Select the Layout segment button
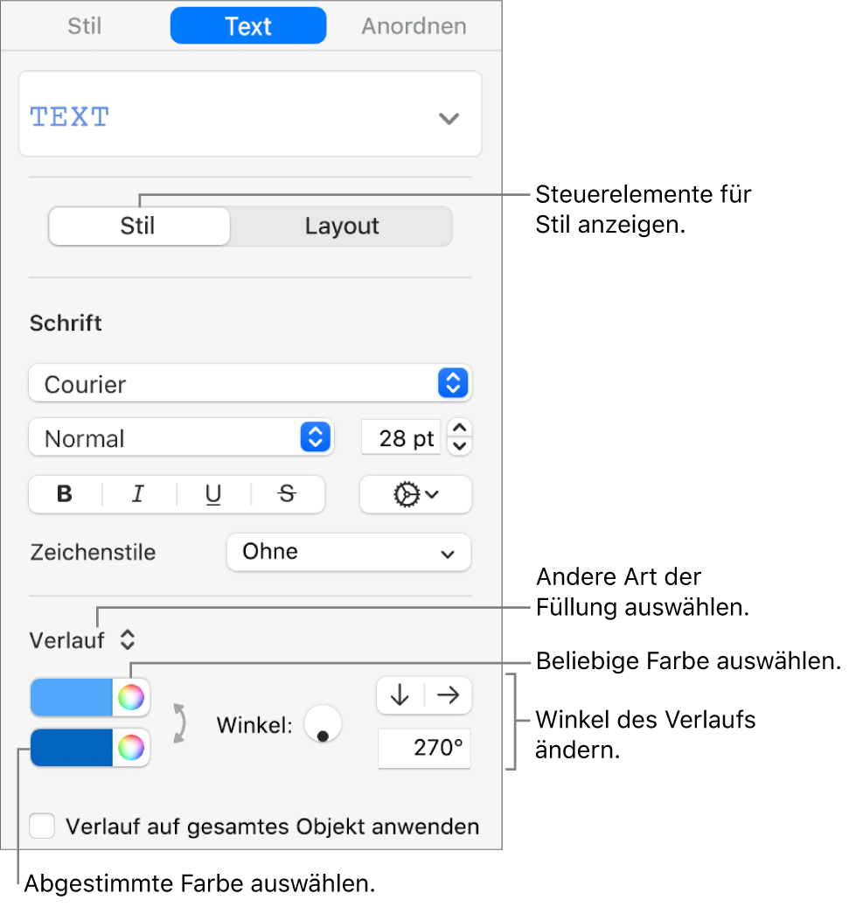The image size is (849, 907). [342, 227]
